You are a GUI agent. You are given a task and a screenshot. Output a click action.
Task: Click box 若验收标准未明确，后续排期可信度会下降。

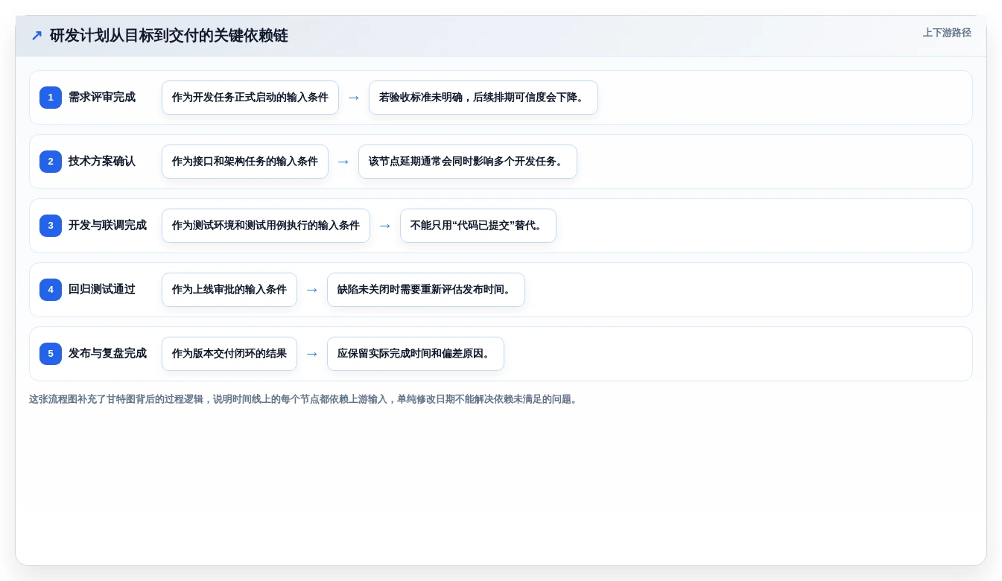pos(483,98)
